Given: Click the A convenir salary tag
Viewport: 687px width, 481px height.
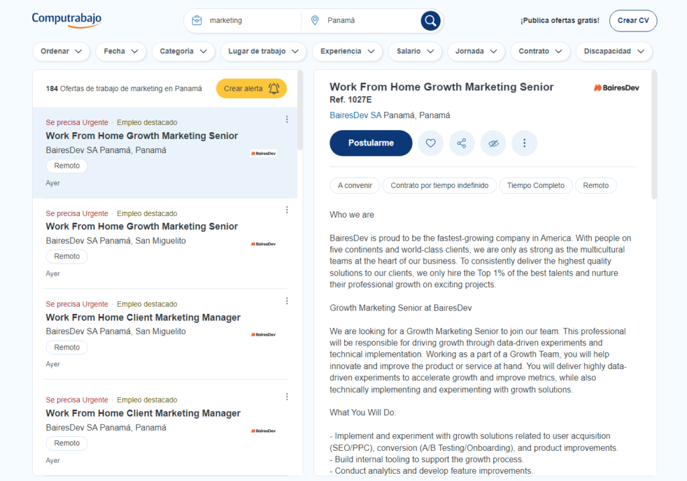Looking at the screenshot, I should click(355, 185).
